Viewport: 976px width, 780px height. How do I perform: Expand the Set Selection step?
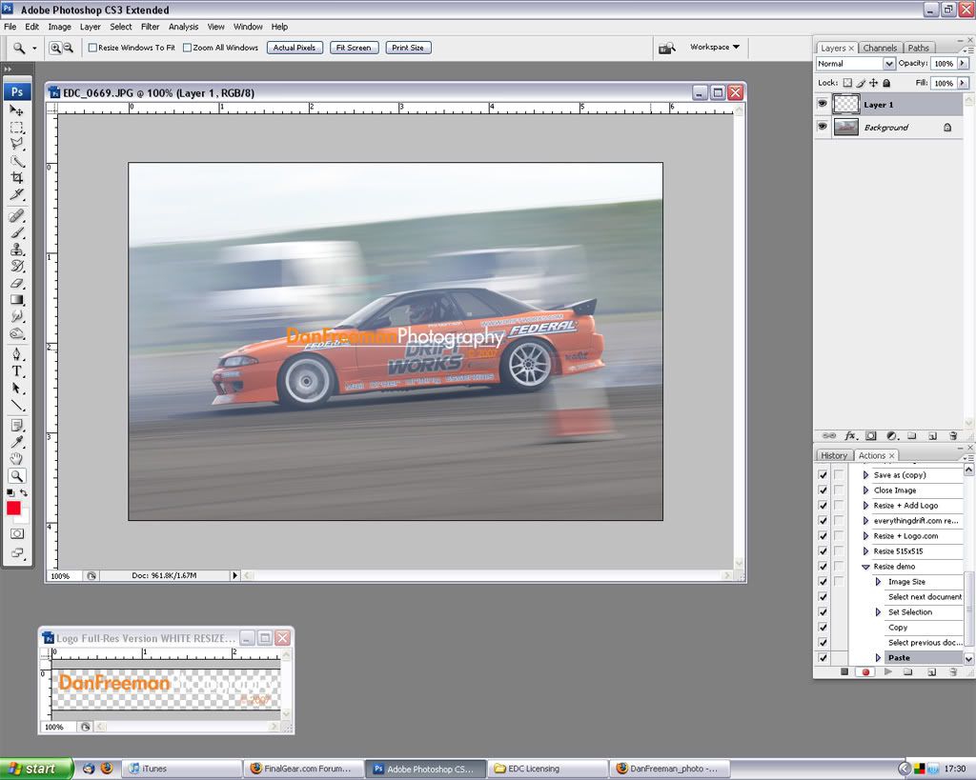[878, 612]
